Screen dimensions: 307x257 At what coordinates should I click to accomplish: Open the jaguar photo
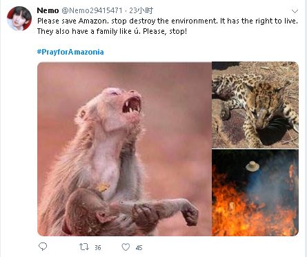pos(255,105)
